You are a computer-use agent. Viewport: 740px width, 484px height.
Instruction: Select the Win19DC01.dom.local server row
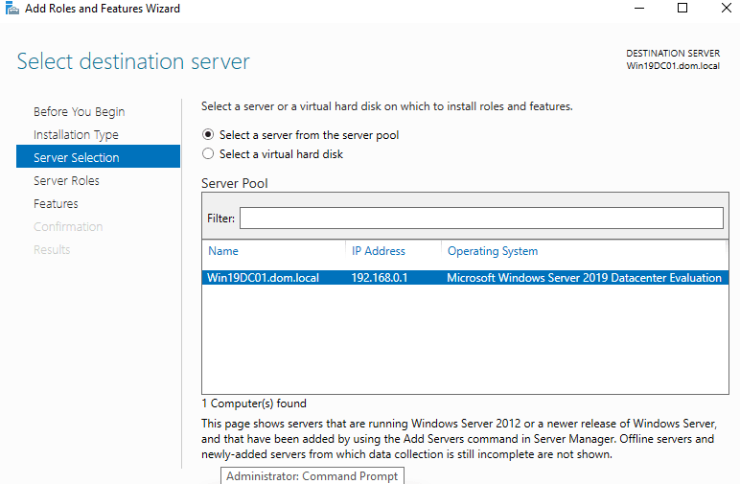[x=264, y=278]
